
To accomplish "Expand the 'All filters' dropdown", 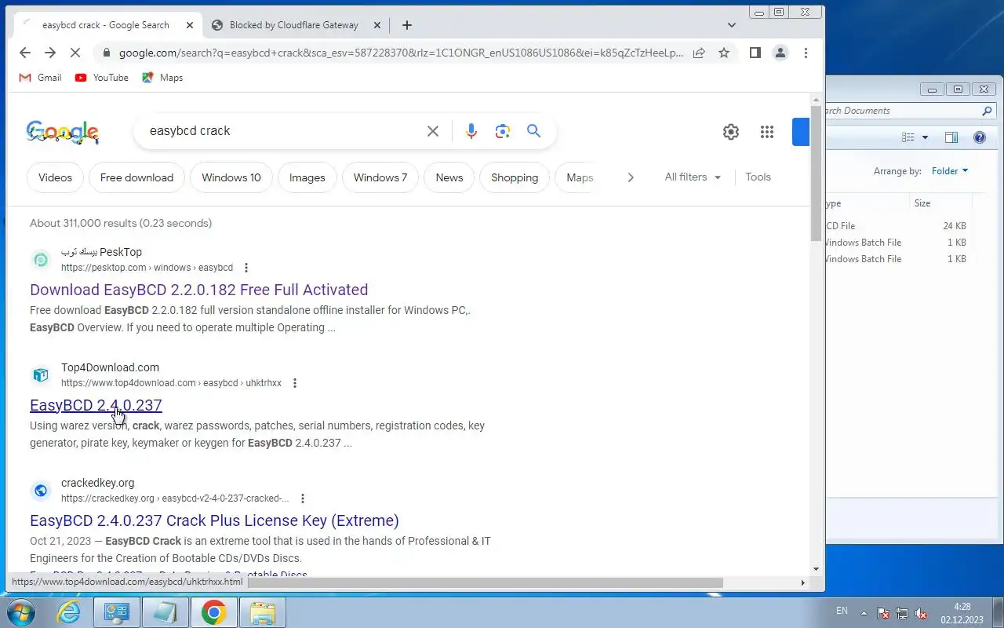I will [693, 177].
